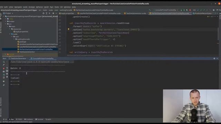Click the print icon in Run window
The height and width of the screenshot is (124, 221).
[x=7, y=74]
